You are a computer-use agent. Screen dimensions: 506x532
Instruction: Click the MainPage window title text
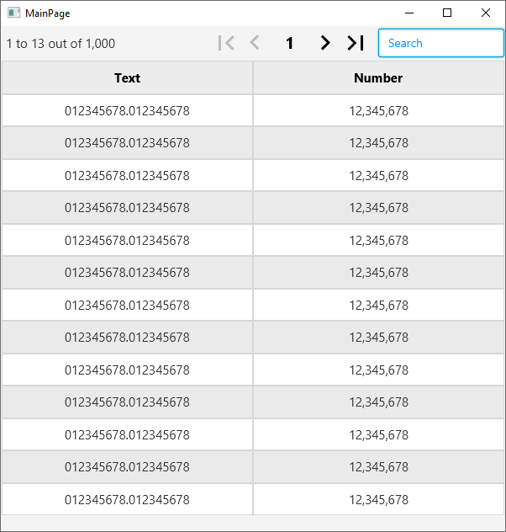click(48, 13)
